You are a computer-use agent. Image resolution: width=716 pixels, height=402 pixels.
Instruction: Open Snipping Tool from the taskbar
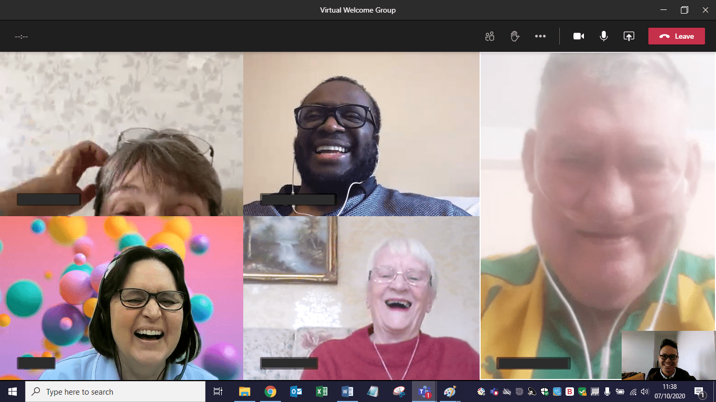[x=399, y=392]
